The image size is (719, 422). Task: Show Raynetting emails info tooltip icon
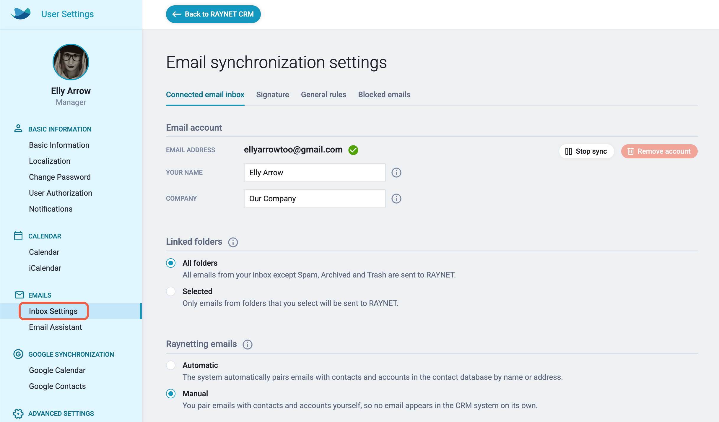[248, 345]
